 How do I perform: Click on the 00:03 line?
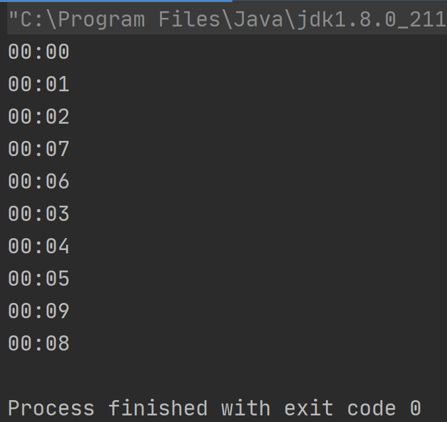tap(39, 214)
